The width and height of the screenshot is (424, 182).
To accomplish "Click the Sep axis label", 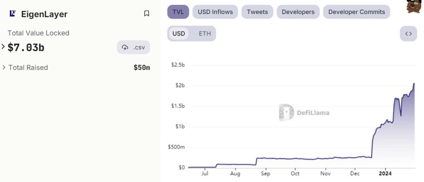I will [265, 173].
